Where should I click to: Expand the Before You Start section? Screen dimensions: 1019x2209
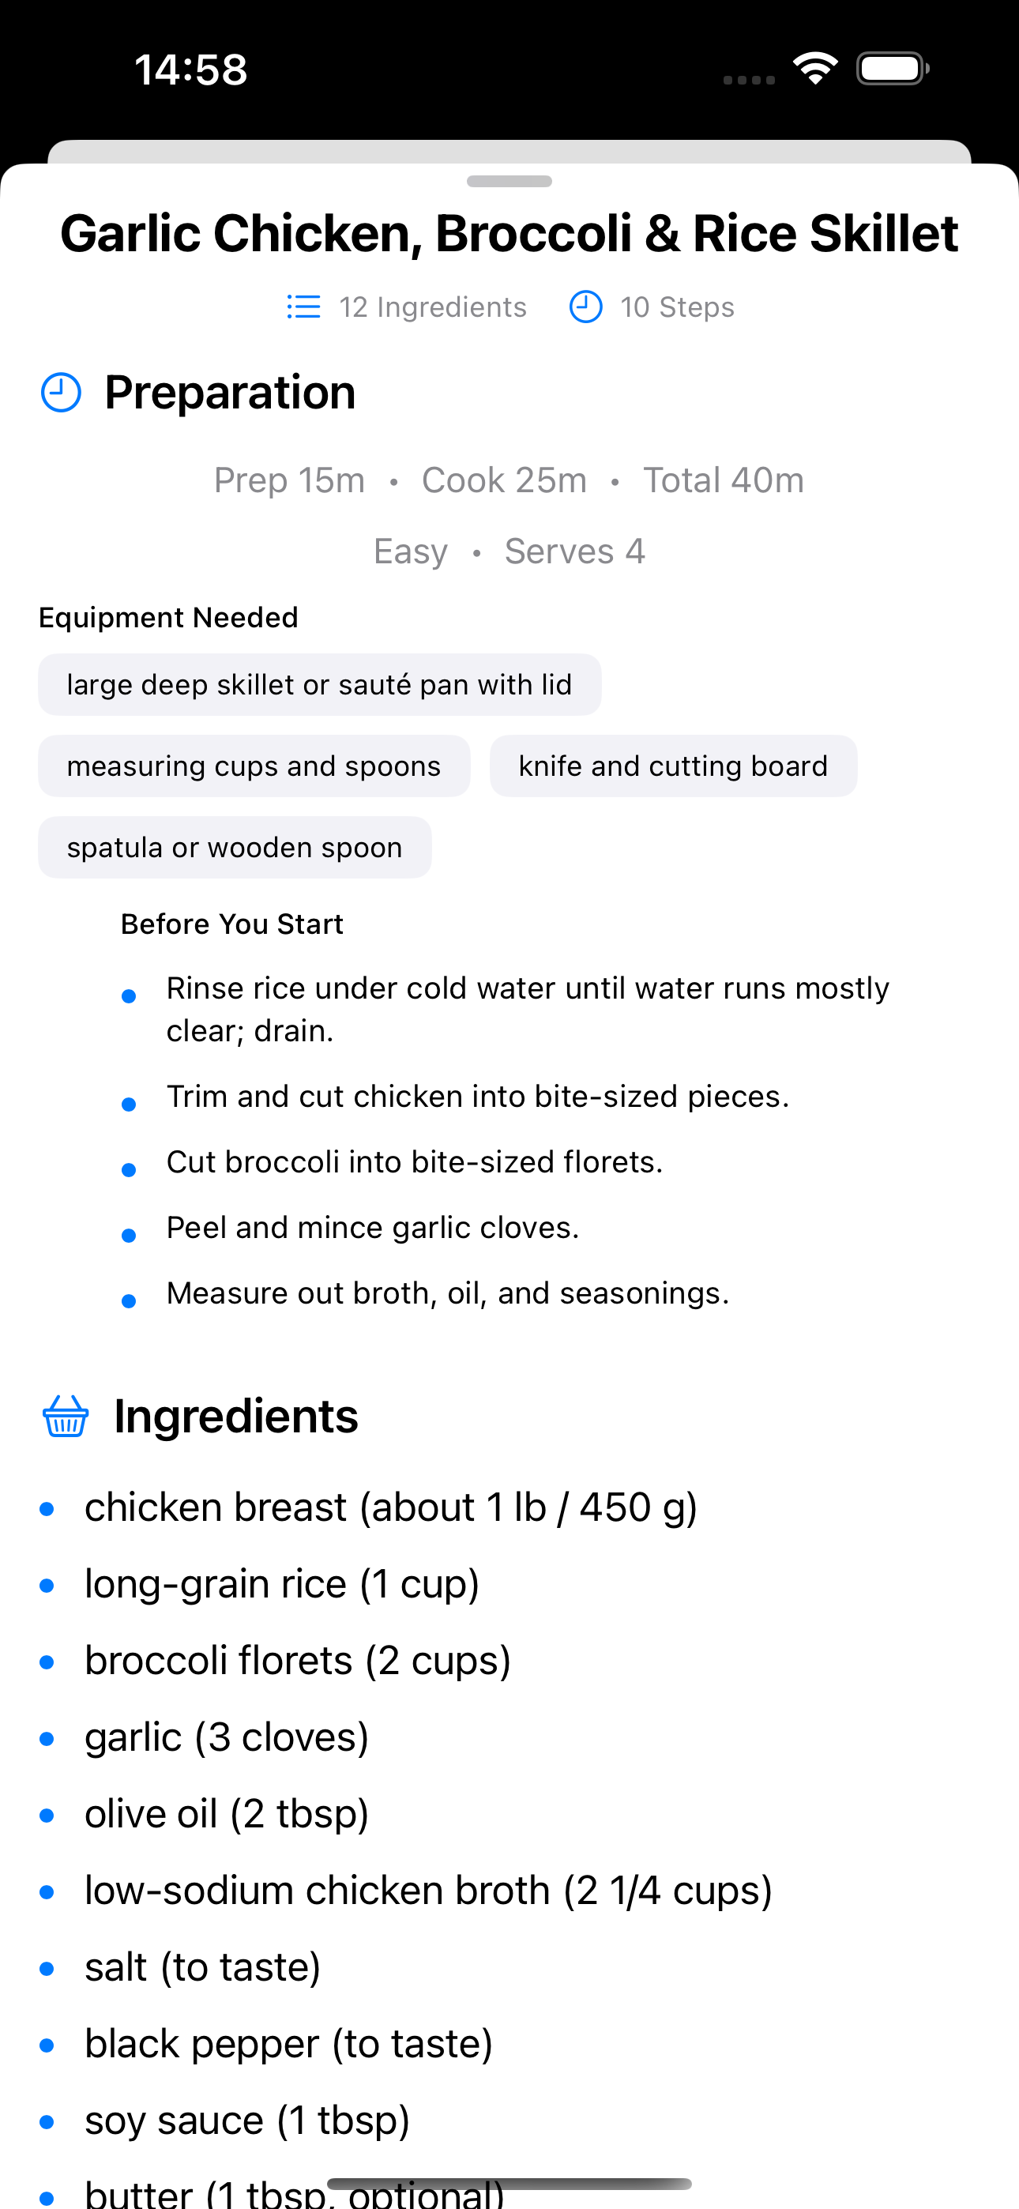coord(231,924)
